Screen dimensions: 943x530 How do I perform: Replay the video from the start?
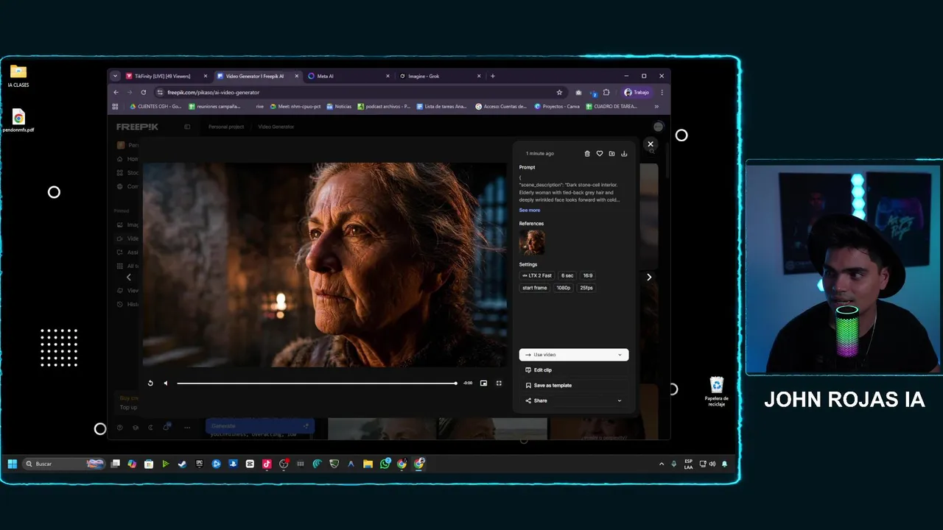pyautogui.click(x=150, y=383)
